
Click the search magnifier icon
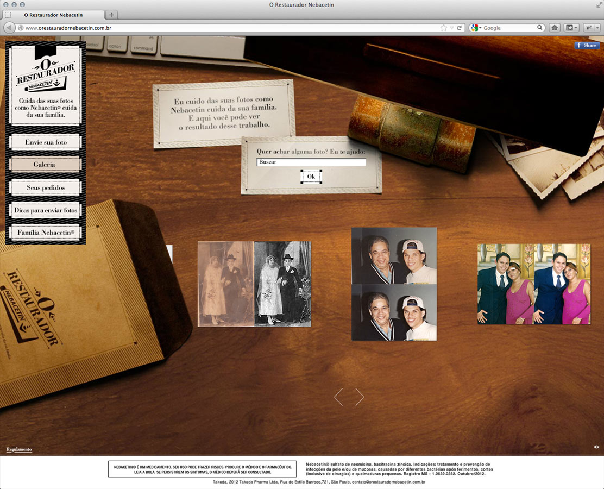pyautogui.click(x=540, y=28)
